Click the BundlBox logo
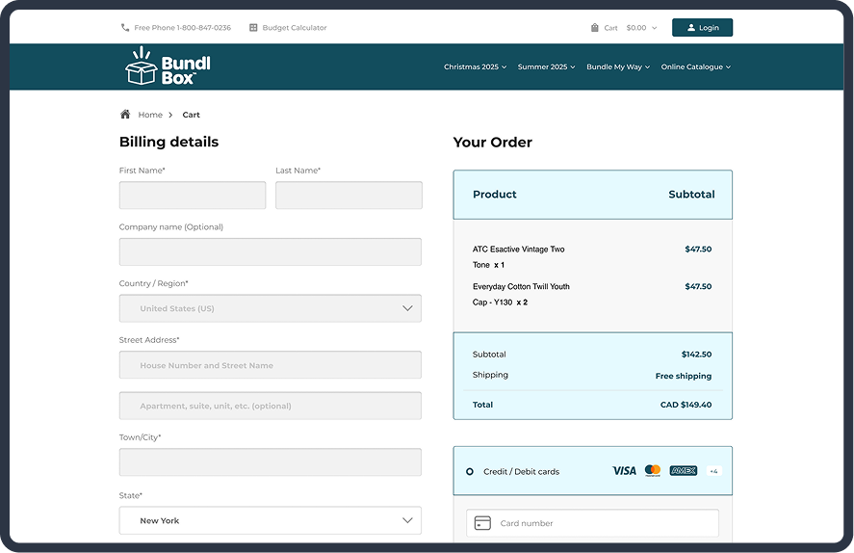The height and width of the screenshot is (553, 854). coord(168,66)
